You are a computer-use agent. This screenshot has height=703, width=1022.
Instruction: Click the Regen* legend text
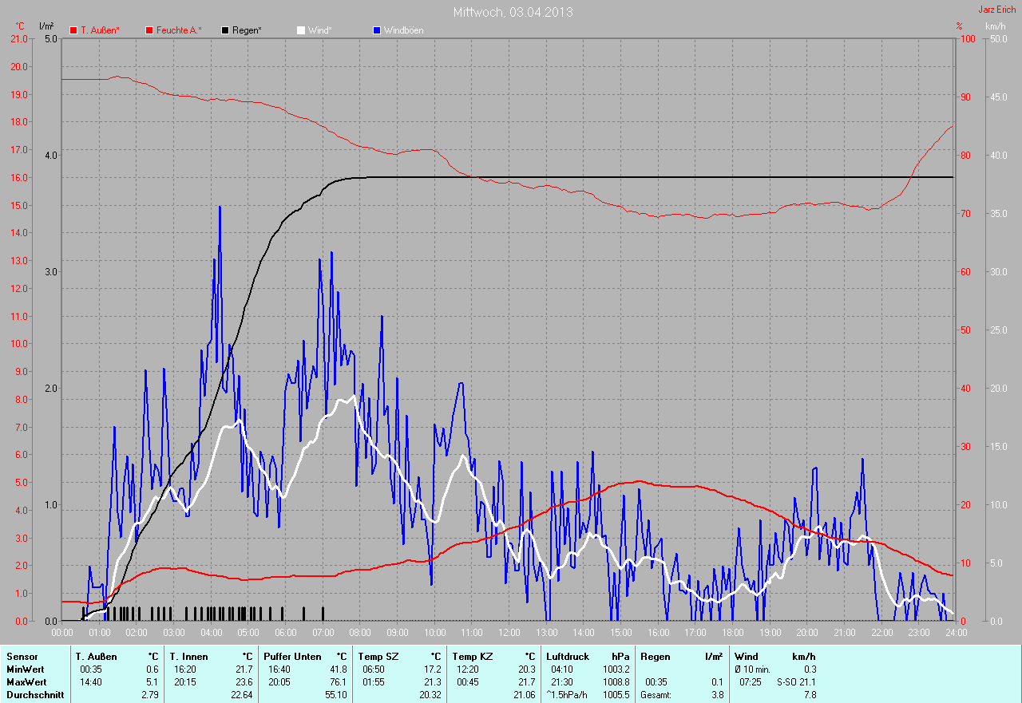(x=247, y=30)
